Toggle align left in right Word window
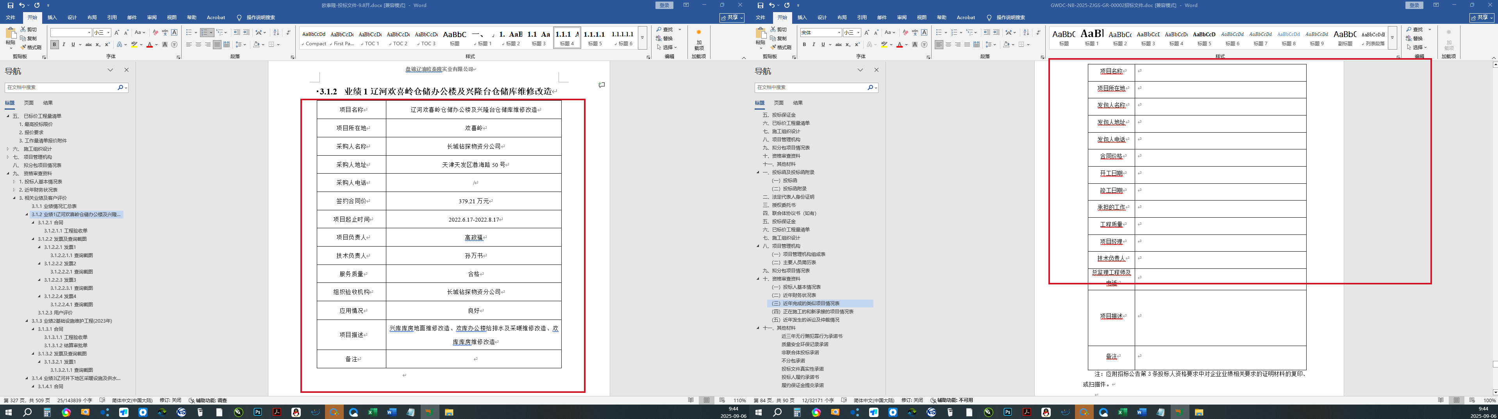Screen dimensions: 1498x419 [x=939, y=45]
